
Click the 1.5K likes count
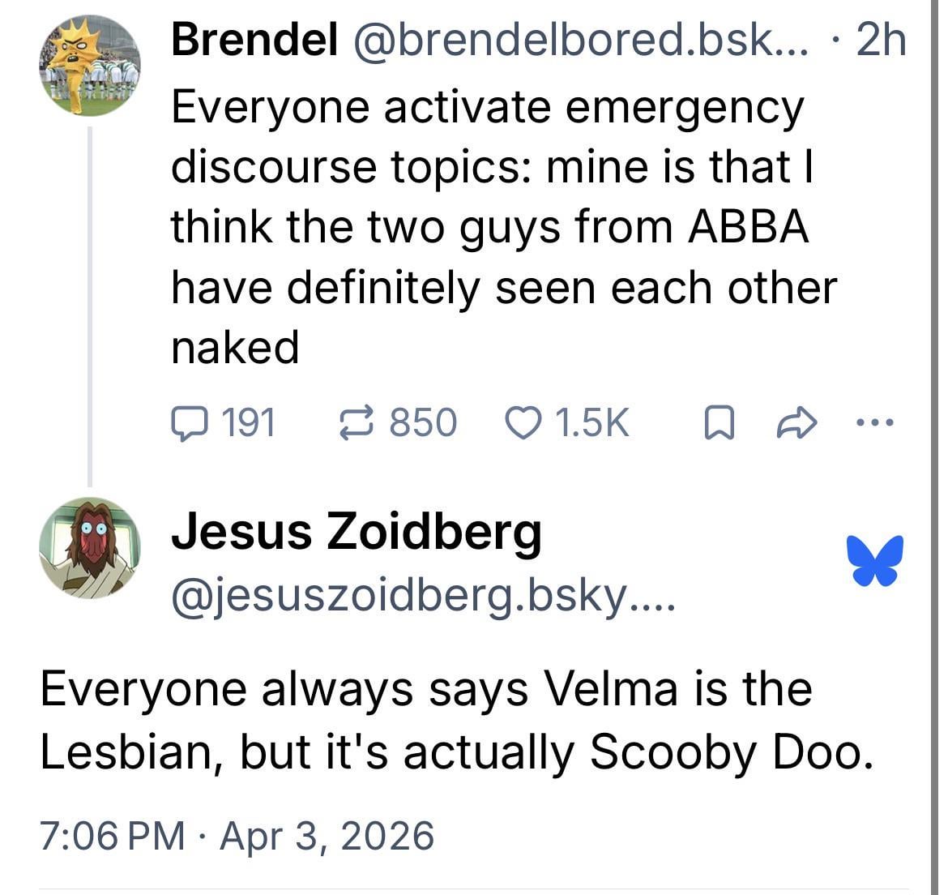coord(592,423)
